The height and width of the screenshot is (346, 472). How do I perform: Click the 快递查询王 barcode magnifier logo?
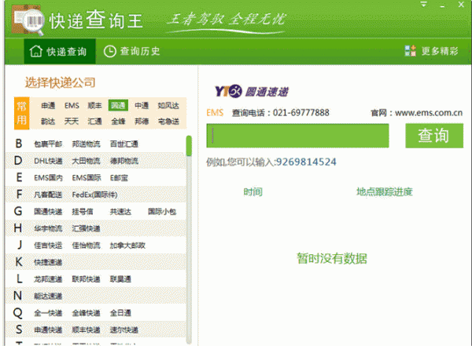click(28, 22)
